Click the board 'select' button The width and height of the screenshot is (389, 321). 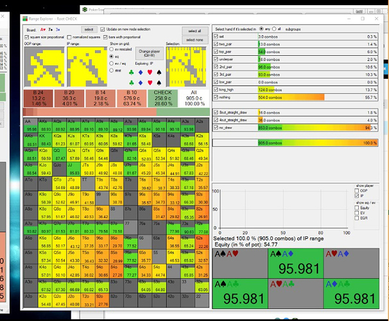[x=89, y=30]
